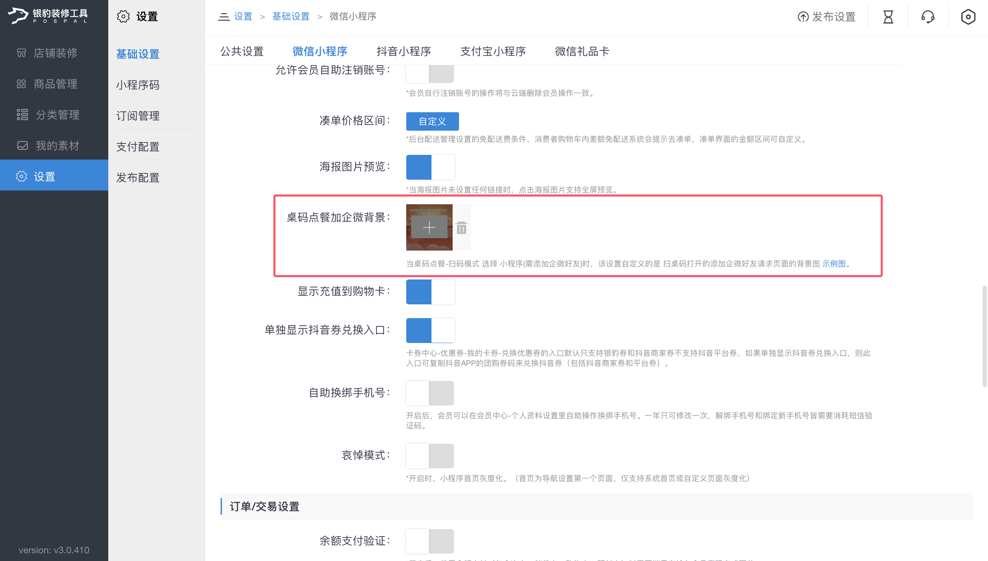988x561 pixels.
Task: Click the 自定义 button
Action: pos(432,121)
